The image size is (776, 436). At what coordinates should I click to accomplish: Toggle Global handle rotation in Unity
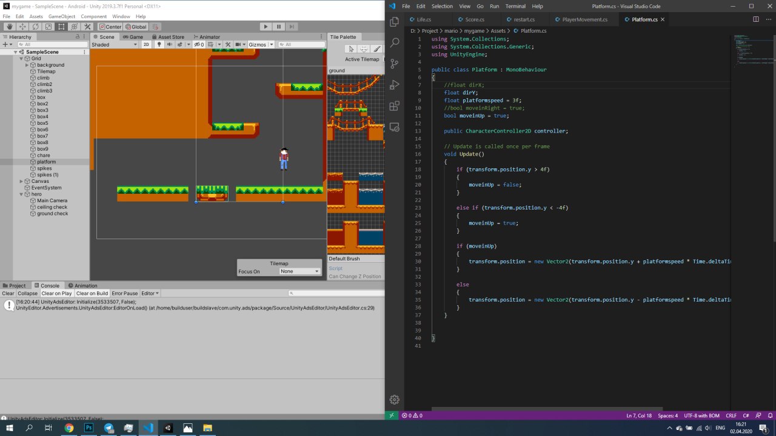(x=135, y=27)
